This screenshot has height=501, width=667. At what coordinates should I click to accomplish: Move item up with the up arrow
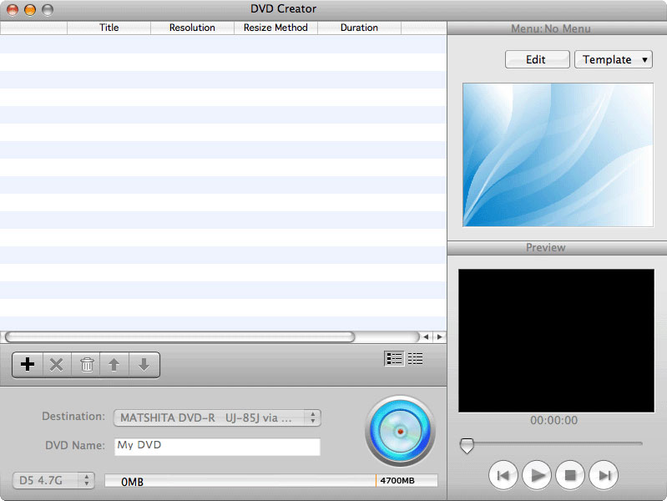point(114,365)
